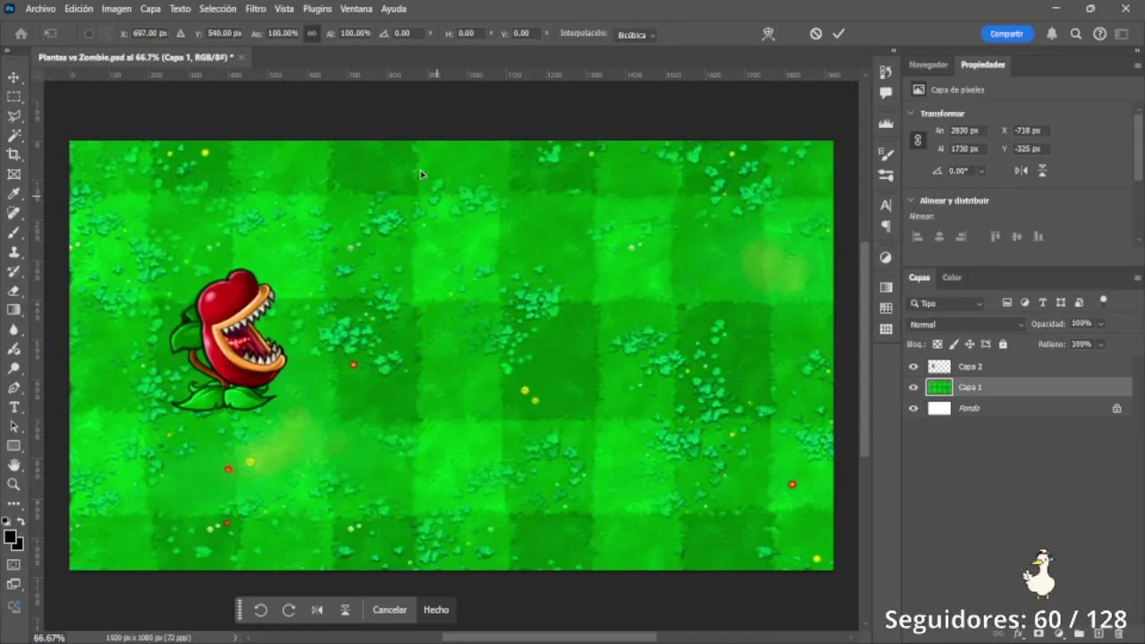Select the Crop tool

(x=13, y=155)
